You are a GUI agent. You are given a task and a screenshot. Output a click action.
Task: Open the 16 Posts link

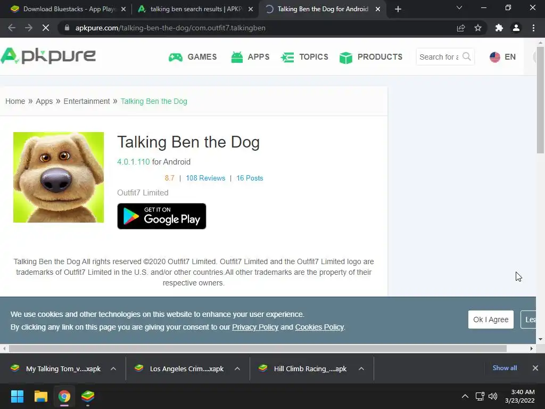pos(250,178)
